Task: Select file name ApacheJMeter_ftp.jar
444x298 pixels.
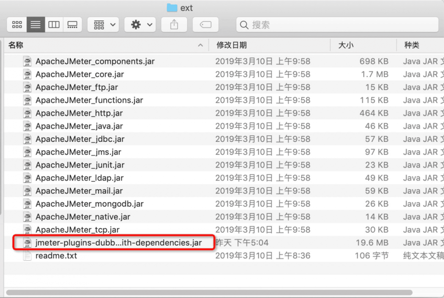Action: pos(77,87)
